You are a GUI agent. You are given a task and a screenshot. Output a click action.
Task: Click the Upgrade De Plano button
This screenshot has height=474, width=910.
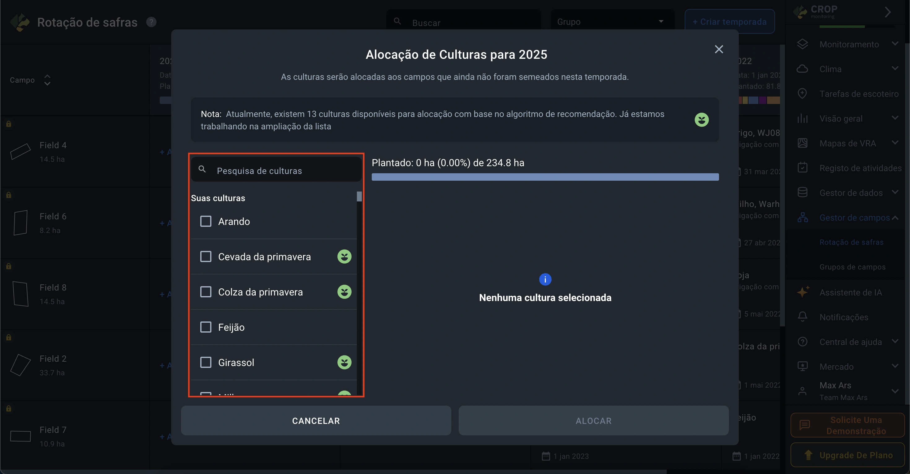point(847,455)
